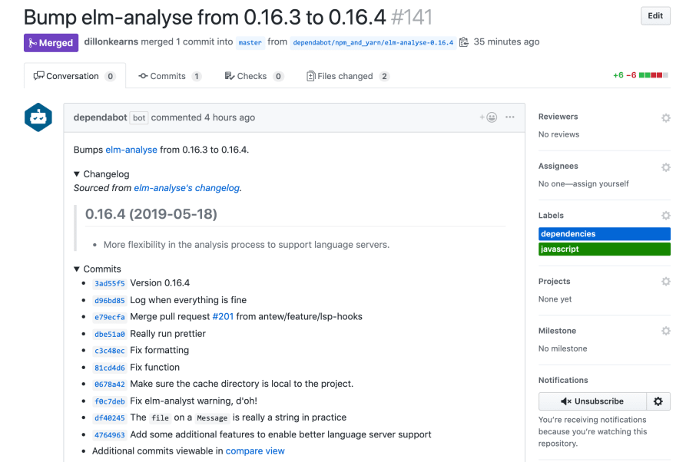Open the Labels gear settings
This screenshot has height=462, width=676.
click(666, 216)
